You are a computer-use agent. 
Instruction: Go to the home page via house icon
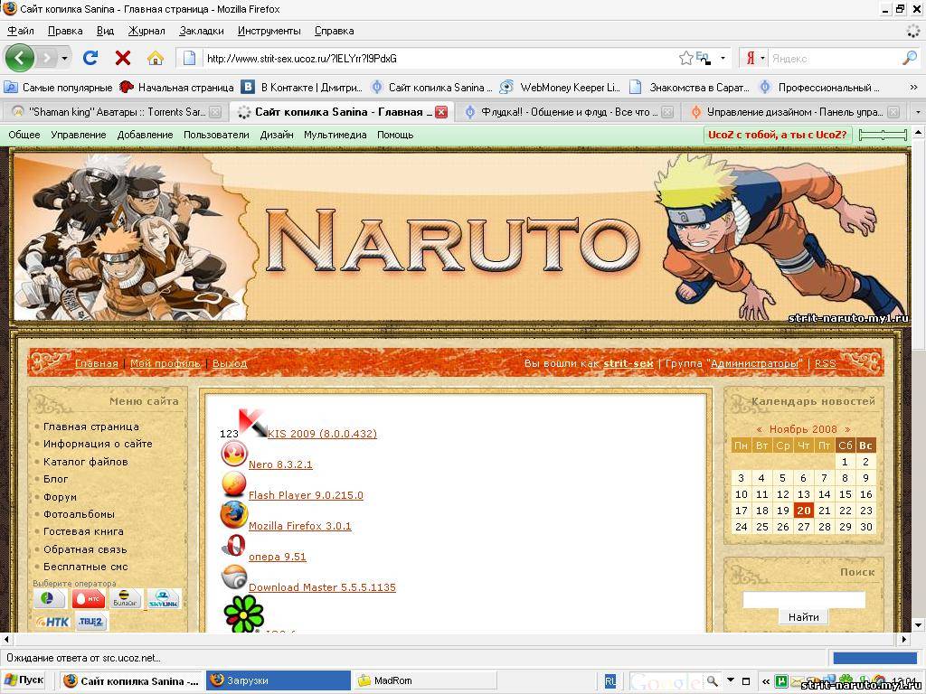tap(156, 58)
